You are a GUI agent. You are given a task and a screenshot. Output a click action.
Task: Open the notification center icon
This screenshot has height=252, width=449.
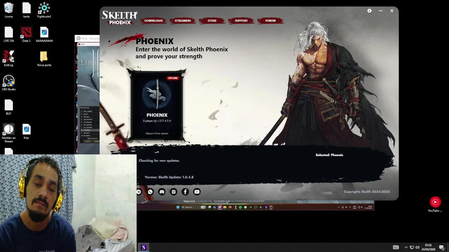click(x=442, y=247)
